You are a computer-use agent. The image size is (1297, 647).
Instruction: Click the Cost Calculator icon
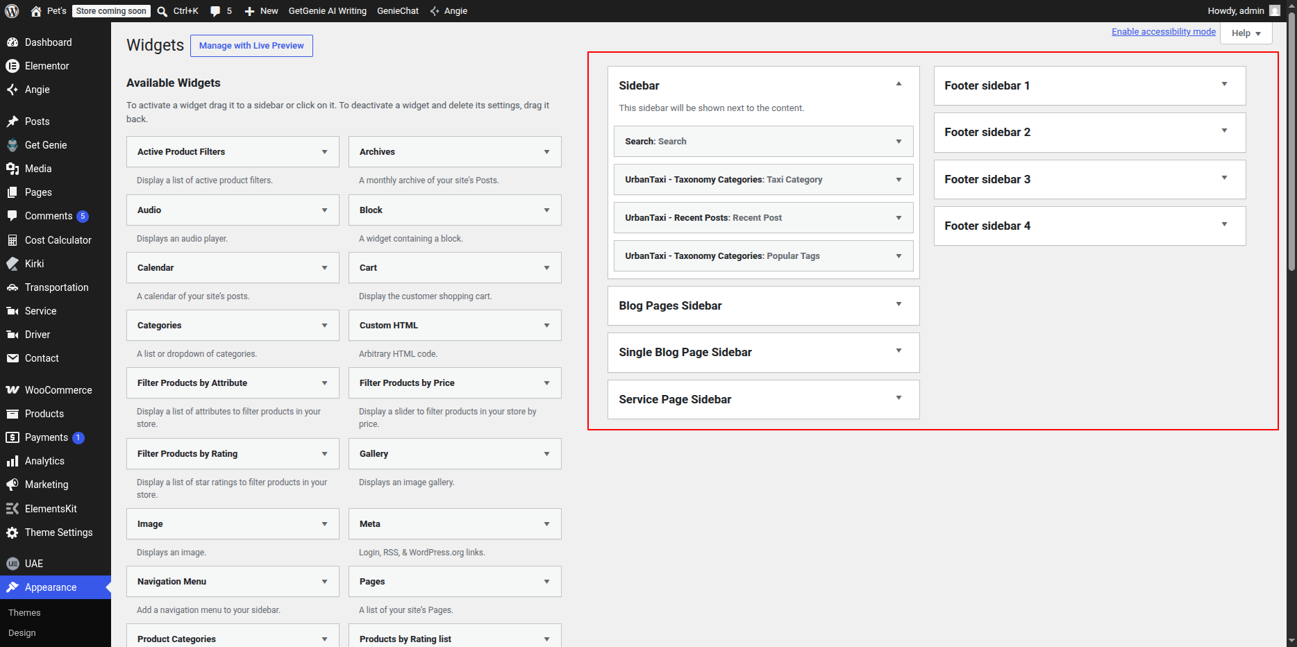click(x=12, y=240)
